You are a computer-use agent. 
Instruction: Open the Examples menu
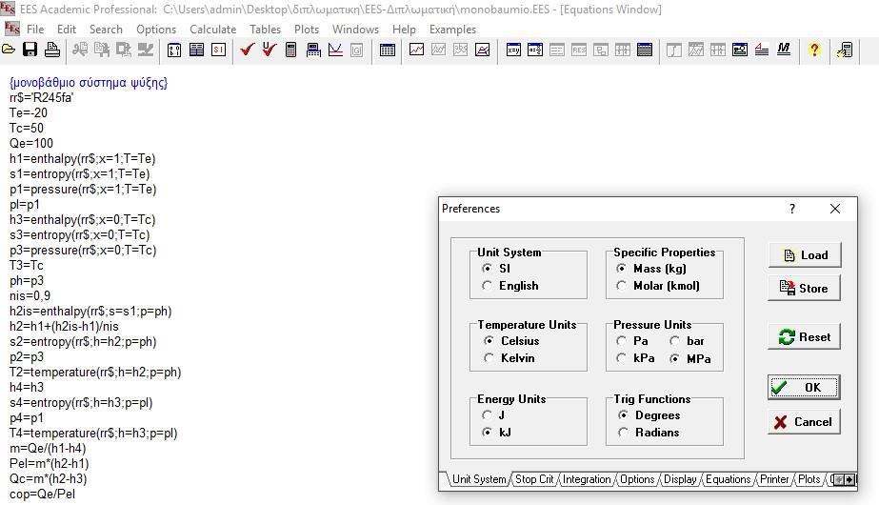point(452,30)
